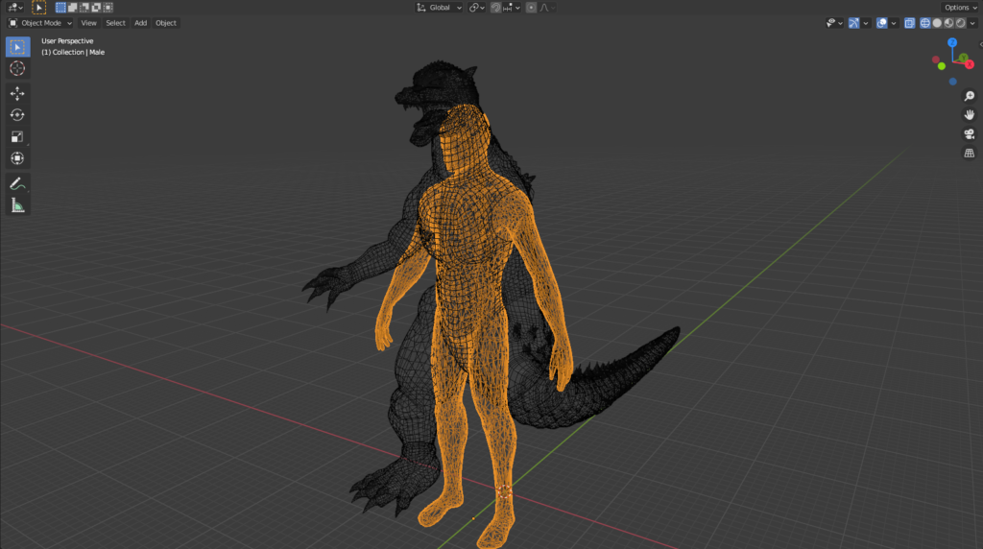Select the Cursor tool in the toolbar
Viewport: 983px width, 549px height.
17,68
